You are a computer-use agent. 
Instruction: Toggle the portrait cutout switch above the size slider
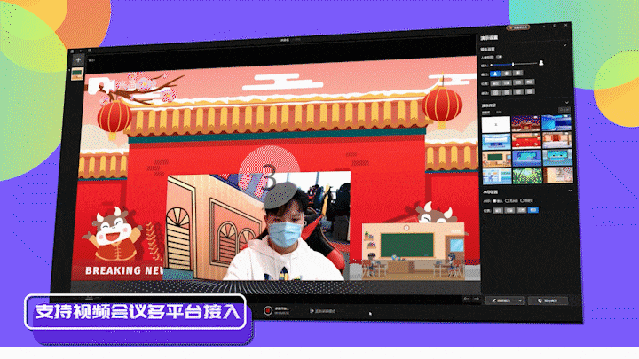499,57
